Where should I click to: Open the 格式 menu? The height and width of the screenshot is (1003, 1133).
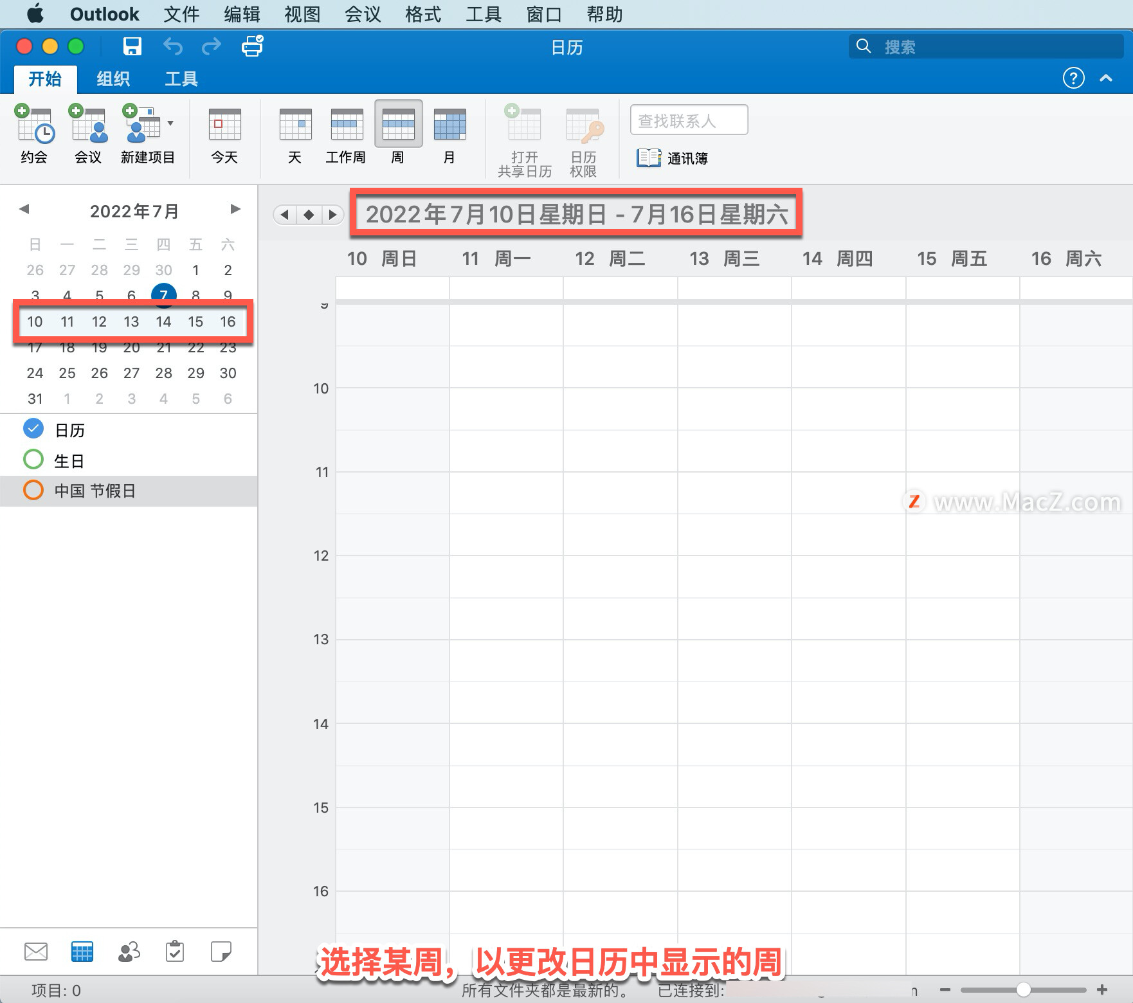423,14
